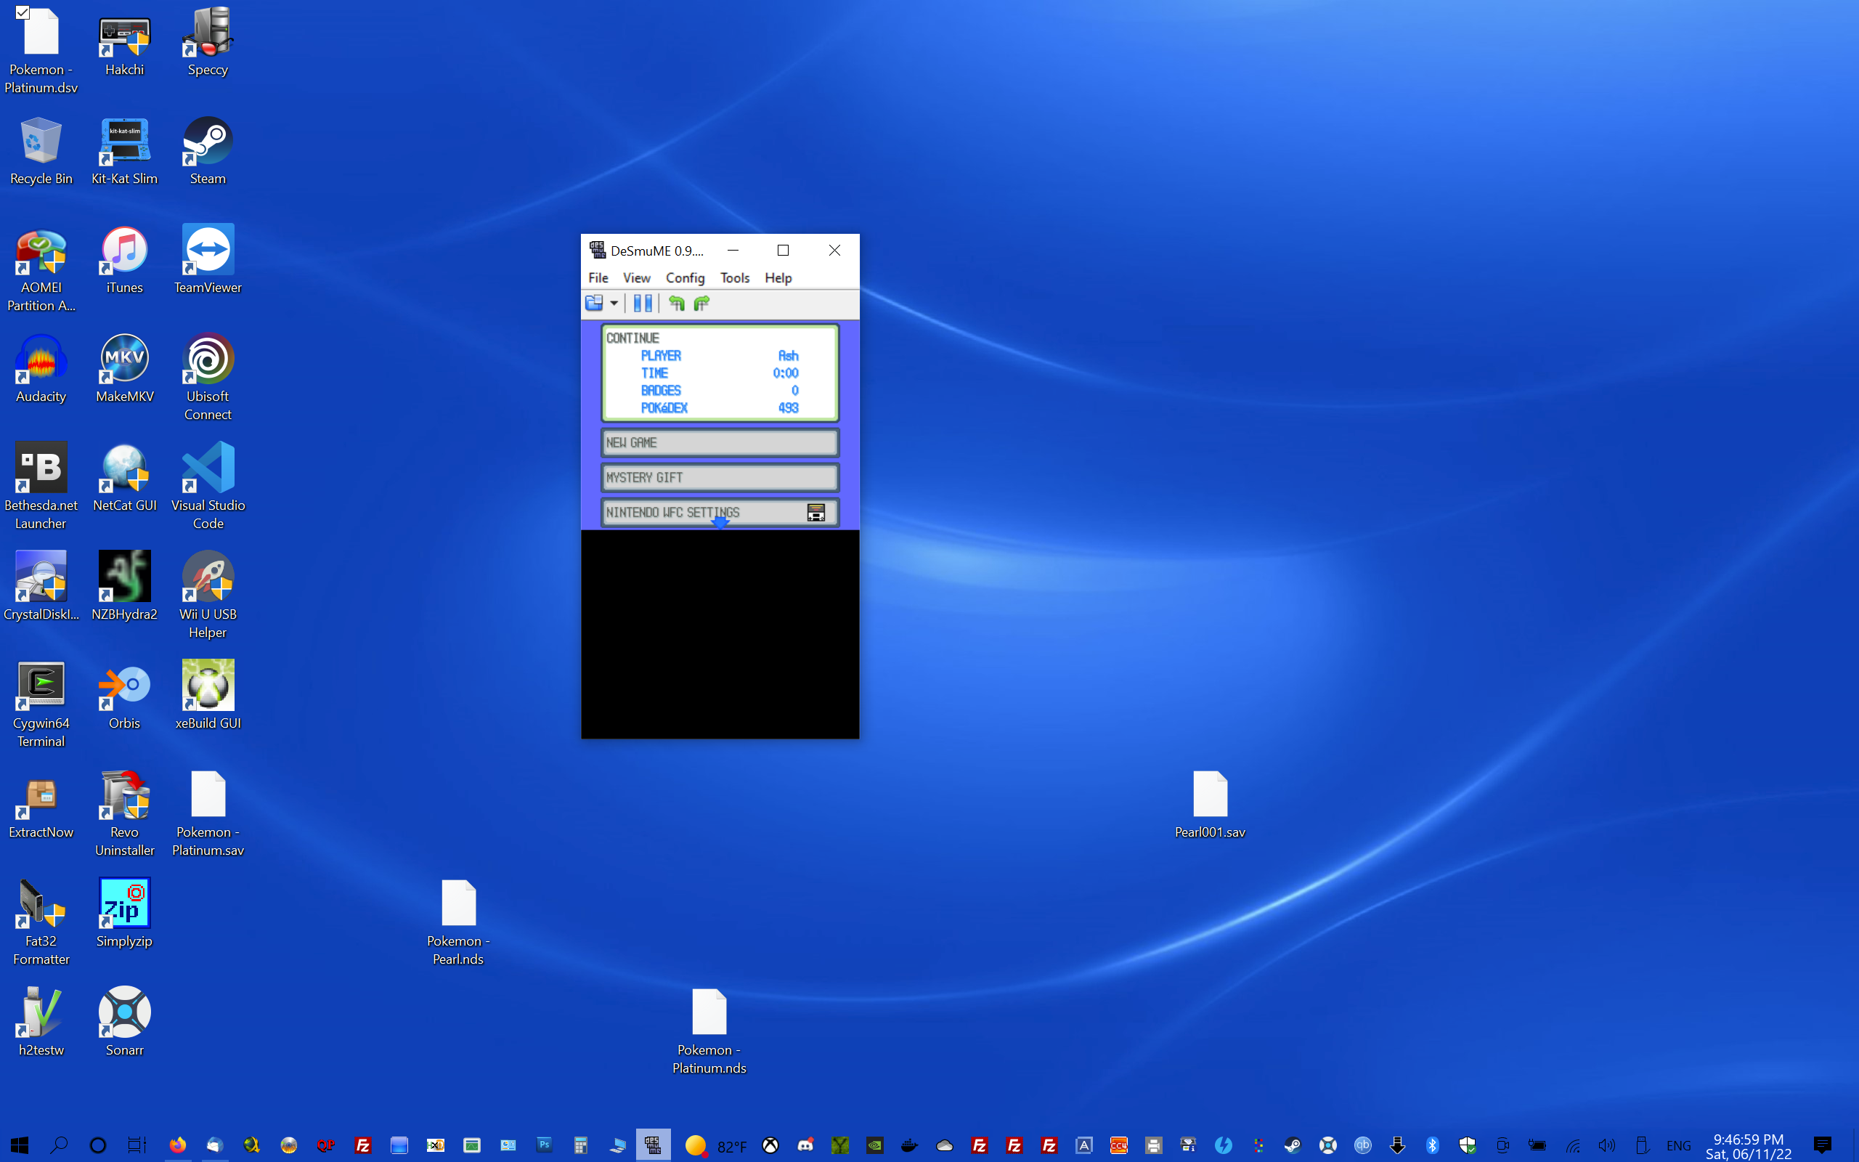This screenshot has height=1162, width=1859.
Task: Open the Tools menu in DeSmuME
Action: click(734, 277)
